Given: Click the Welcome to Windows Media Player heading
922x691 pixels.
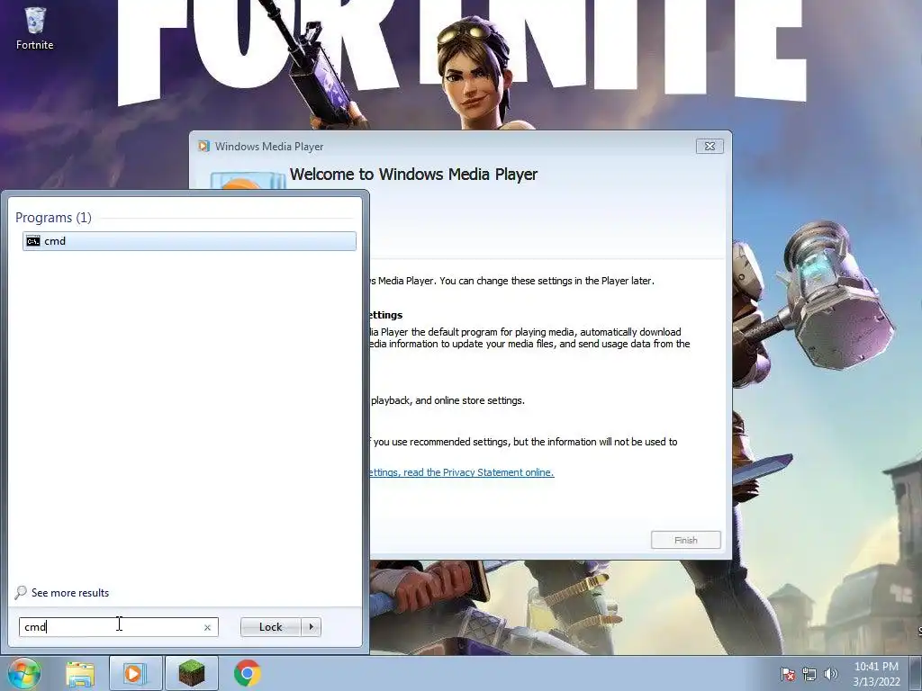Looking at the screenshot, I should point(413,175).
